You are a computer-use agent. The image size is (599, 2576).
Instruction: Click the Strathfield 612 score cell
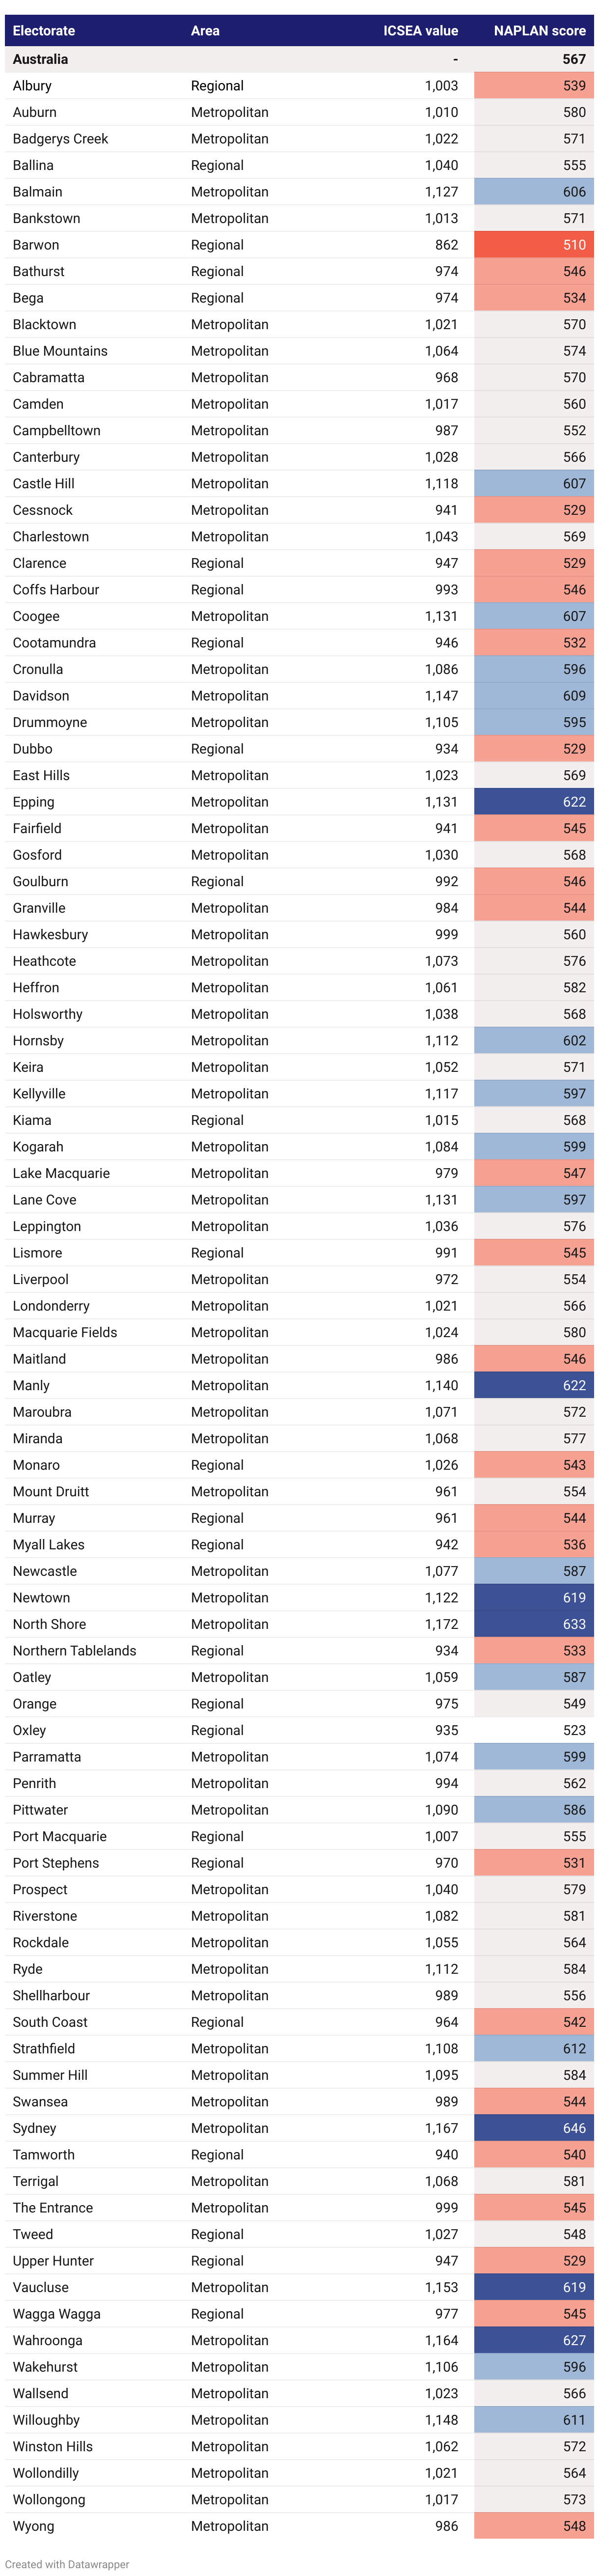point(534,2048)
